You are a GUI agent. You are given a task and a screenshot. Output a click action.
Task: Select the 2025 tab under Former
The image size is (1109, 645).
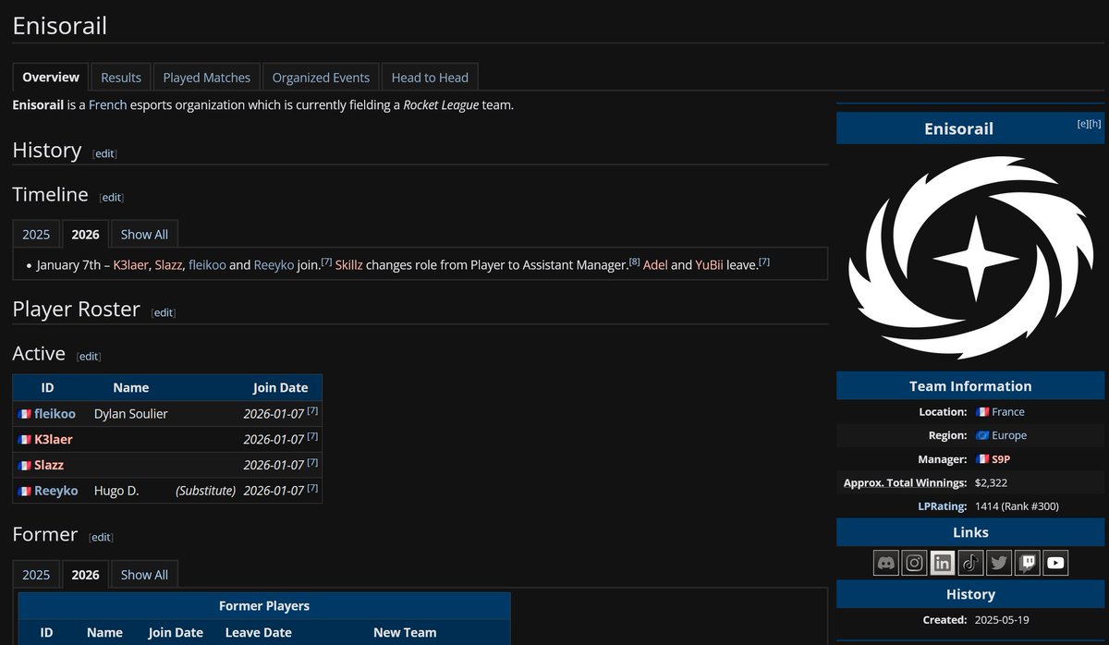point(36,575)
